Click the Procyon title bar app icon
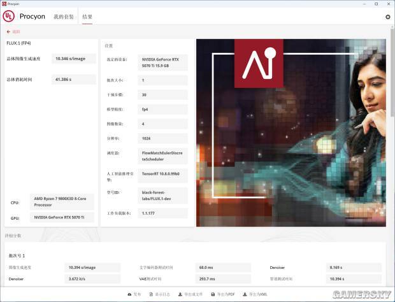Viewport: 395px width, 302px height. (4, 4)
